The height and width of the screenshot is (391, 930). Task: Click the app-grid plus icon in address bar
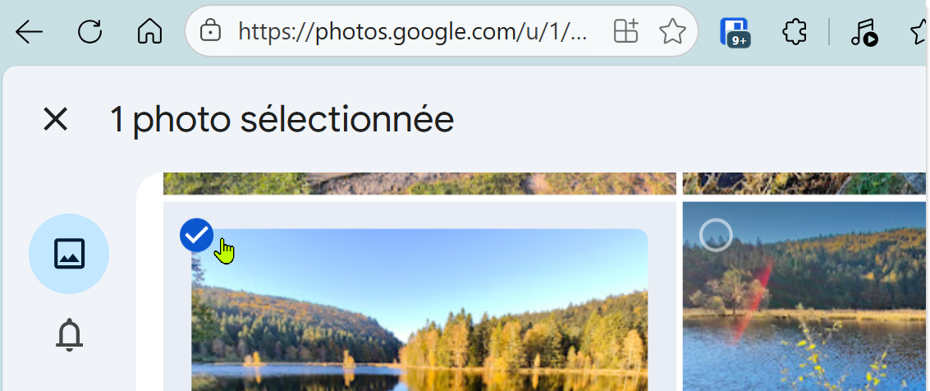[625, 32]
